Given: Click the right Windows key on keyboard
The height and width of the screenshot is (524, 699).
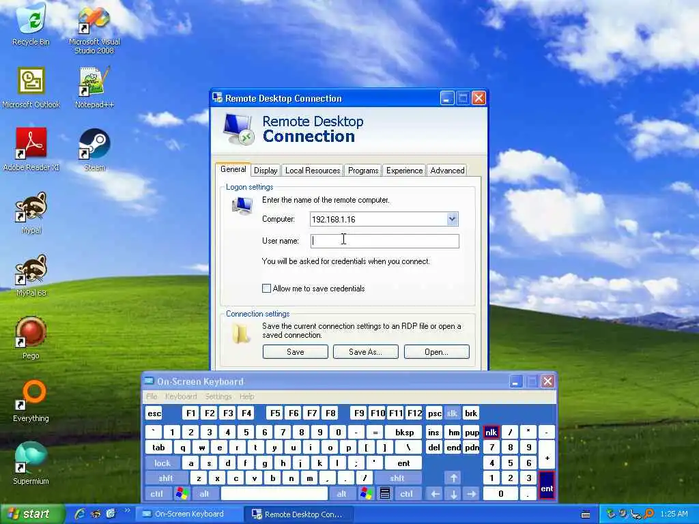Looking at the screenshot, I should click(366, 493).
